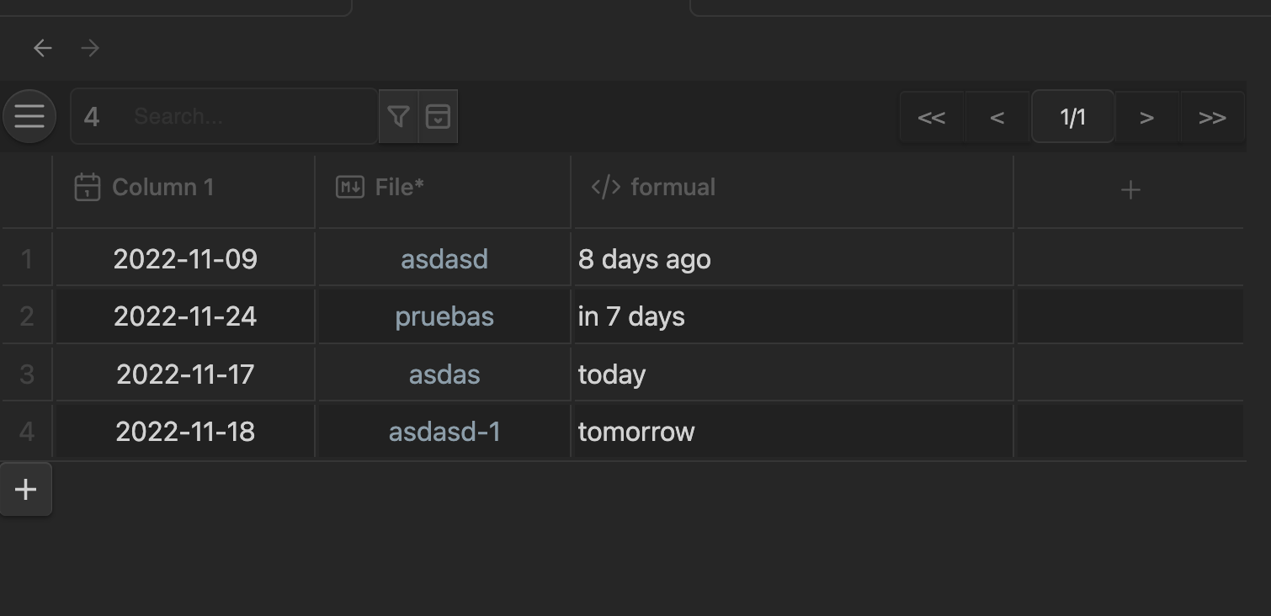Open the hamburger menu icon
Screen dimensions: 1271x616
(x=29, y=116)
